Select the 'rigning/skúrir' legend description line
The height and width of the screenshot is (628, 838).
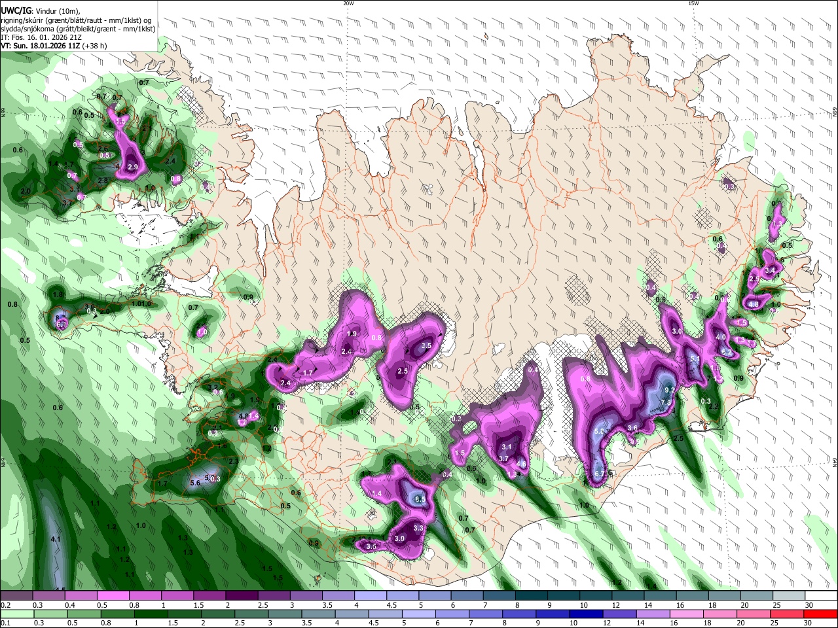(x=76, y=20)
